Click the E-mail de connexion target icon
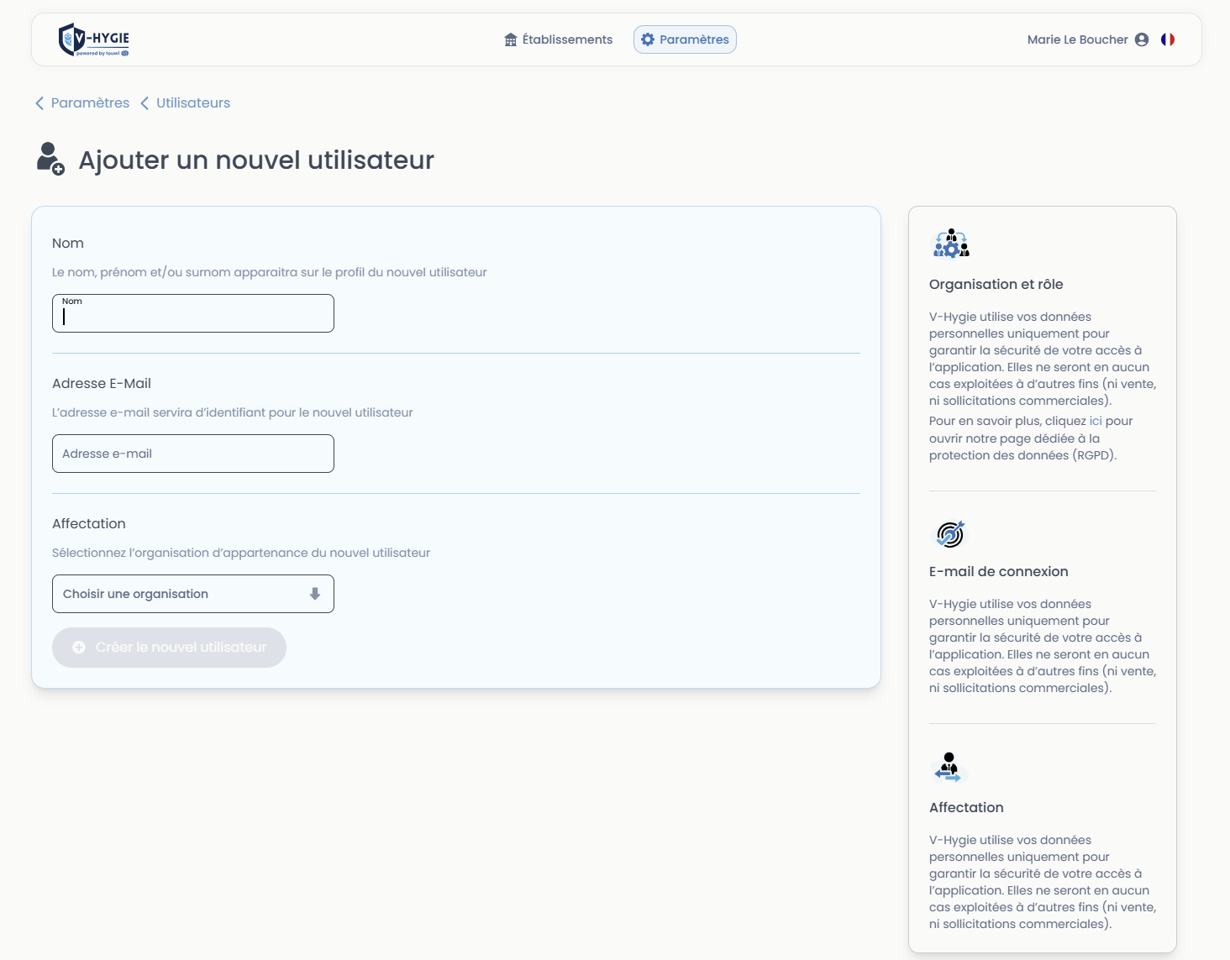 (x=950, y=534)
